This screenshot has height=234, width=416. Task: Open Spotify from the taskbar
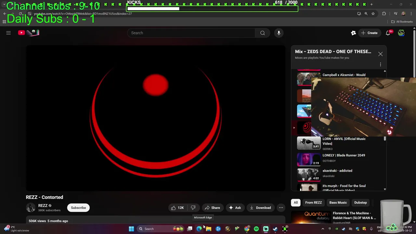256,229
